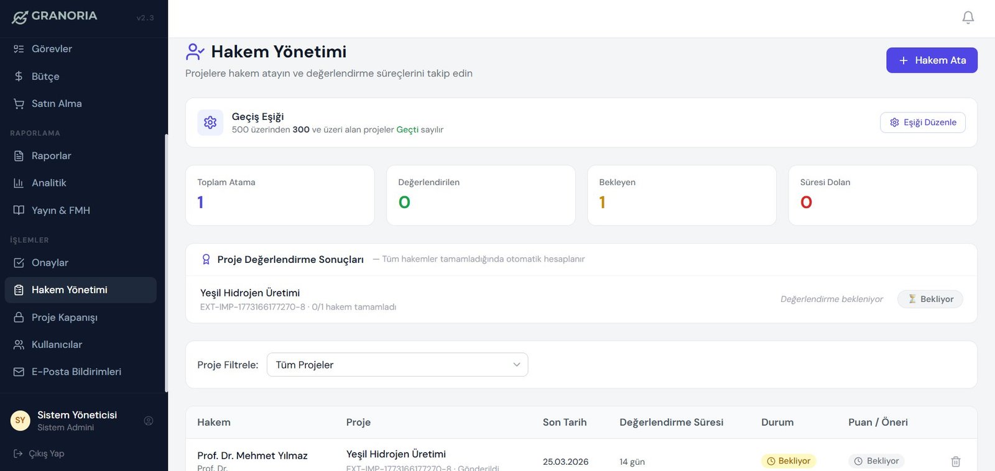Open the Tüm Projeler filter dropdown
The image size is (995, 471).
click(397, 365)
